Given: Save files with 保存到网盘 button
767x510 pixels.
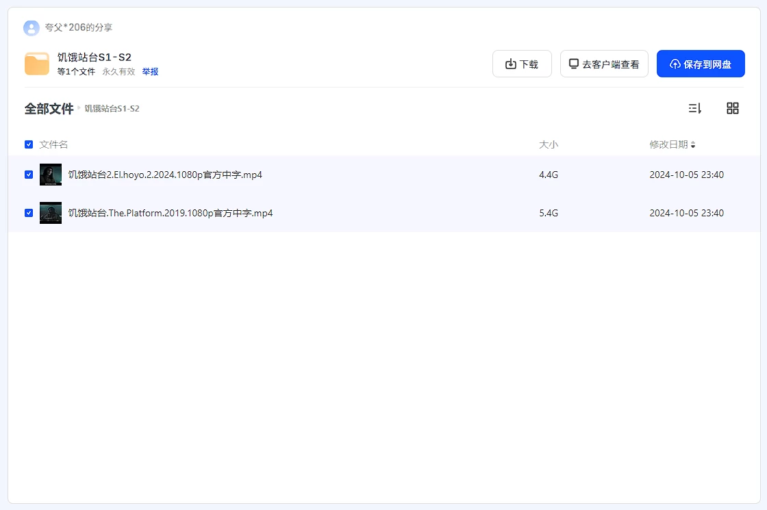Looking at the screenshot, I should [700, 64].
